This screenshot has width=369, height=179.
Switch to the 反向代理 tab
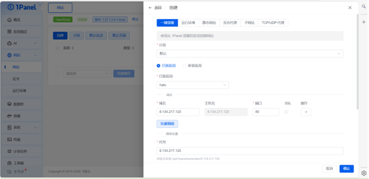(230, 23)
